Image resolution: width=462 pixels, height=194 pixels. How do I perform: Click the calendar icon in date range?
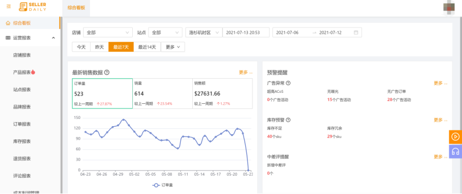[356, 33]
